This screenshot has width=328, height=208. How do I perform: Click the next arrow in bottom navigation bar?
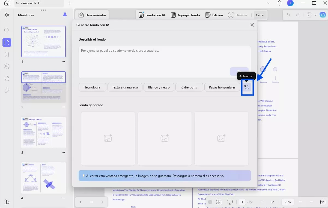102,202
